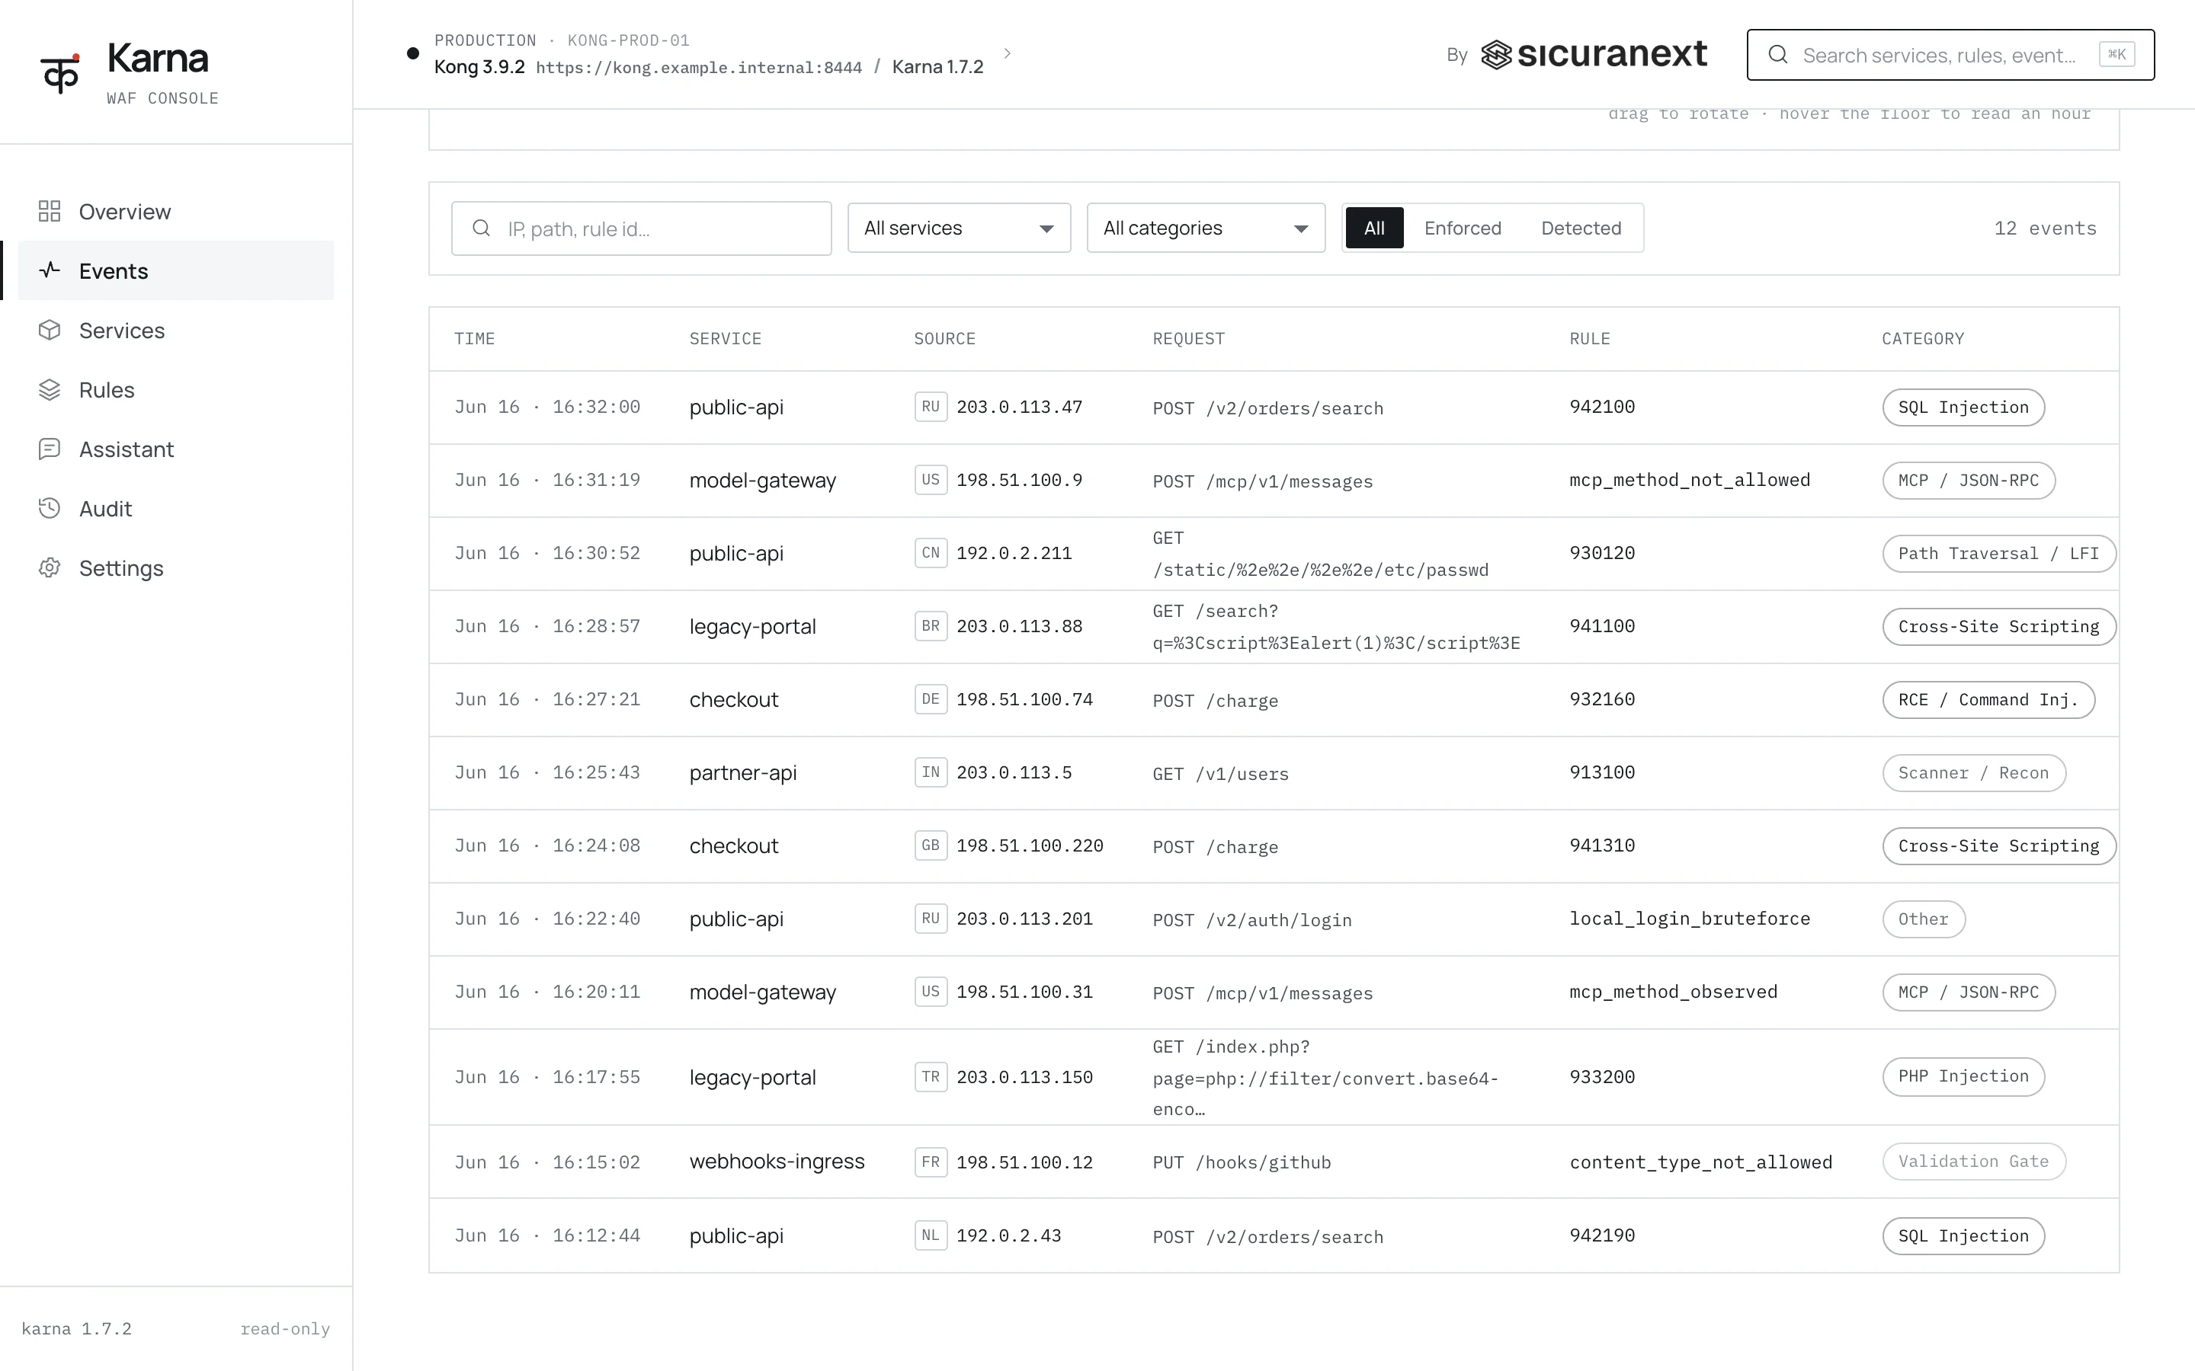The height and width of the screenshot is (1371, 2195).
Task: Click the Audit history icon in sidebar
Action: pos(50,509)
